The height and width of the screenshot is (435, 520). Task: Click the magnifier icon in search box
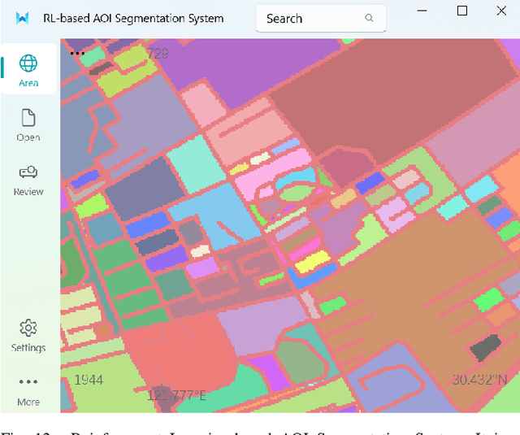click(x=370, y=19)
